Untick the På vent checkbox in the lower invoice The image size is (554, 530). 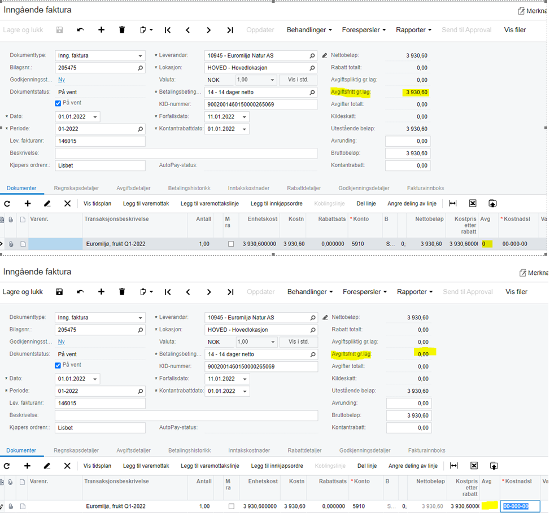58,365
